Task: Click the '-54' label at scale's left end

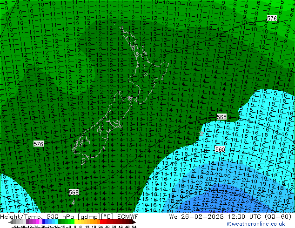Action: [x=14, y=227]
